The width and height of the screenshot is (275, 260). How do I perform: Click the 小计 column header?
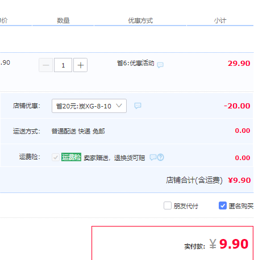click(x=220, y=20)
